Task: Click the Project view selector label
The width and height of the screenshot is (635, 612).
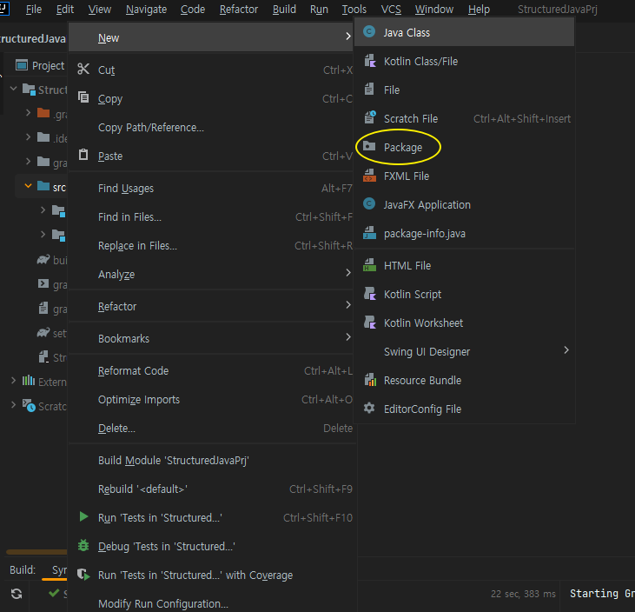Action: (x=48, y=66)
